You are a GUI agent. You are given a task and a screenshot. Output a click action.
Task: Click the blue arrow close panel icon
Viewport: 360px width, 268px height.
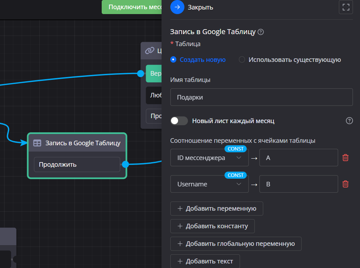[x=177, y=7]
